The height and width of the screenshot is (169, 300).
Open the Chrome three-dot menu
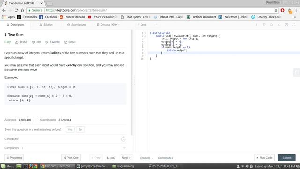tap(296, 10)
